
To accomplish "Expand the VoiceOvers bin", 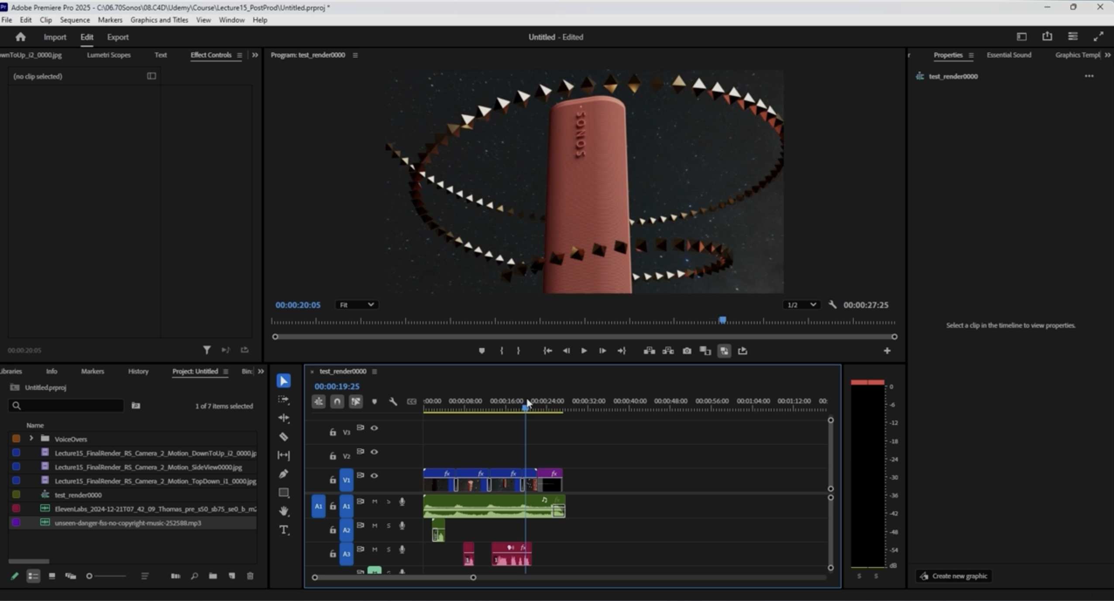I will tap(31, 438).
